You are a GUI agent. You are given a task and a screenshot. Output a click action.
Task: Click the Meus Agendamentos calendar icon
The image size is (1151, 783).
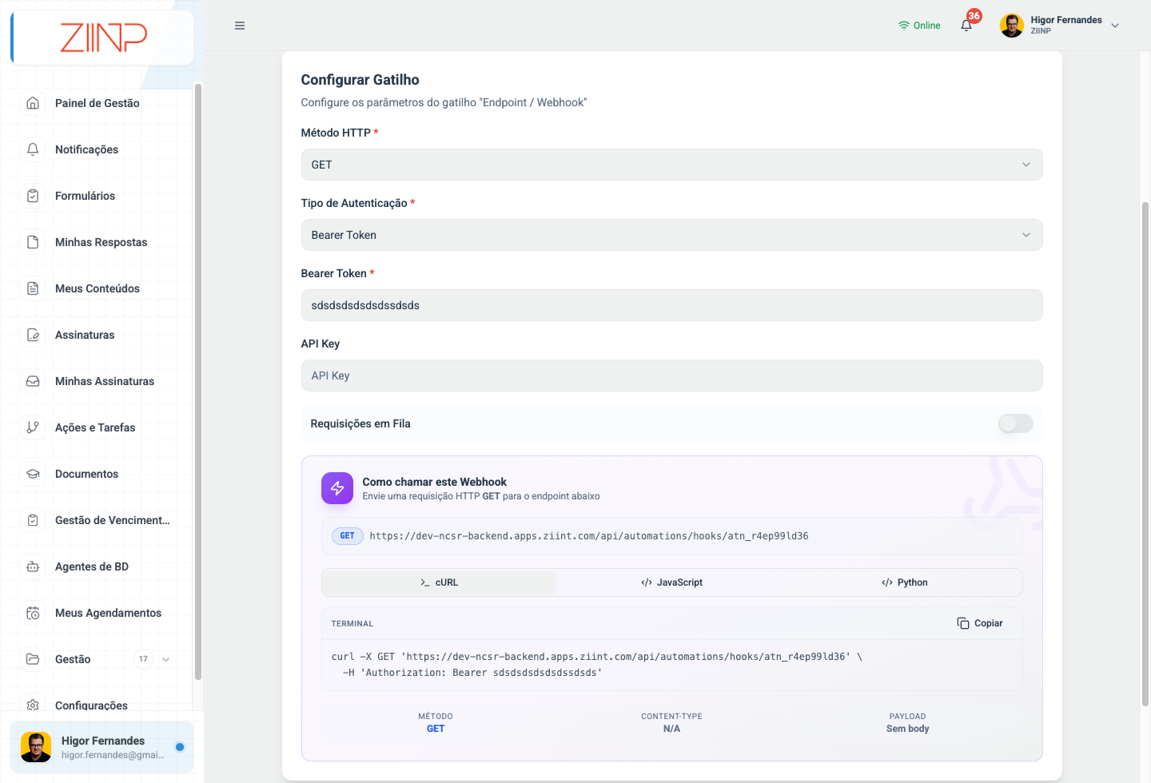click(x=33, y=613)
